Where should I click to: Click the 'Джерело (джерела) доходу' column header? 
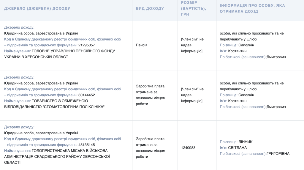tap(37, 9)
